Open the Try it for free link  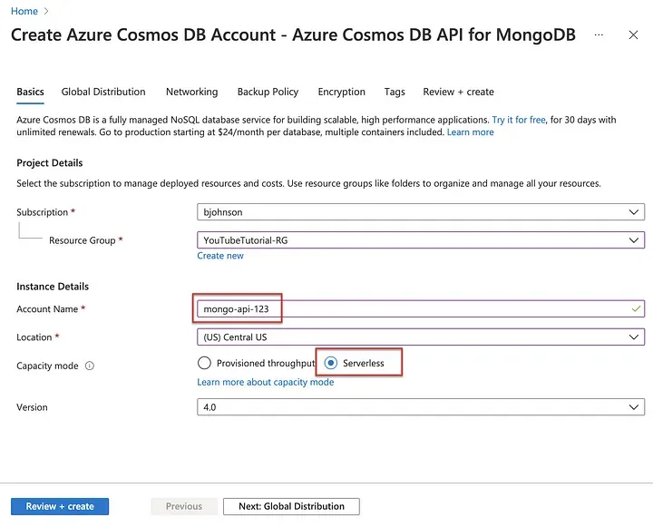point(519,120)
